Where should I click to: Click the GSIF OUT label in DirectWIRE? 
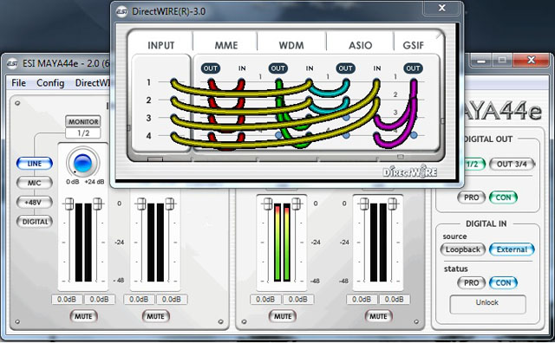(413, 68)
